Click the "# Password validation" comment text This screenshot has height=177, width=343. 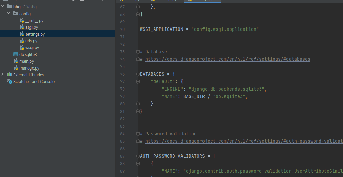click(x=168, y=134)
